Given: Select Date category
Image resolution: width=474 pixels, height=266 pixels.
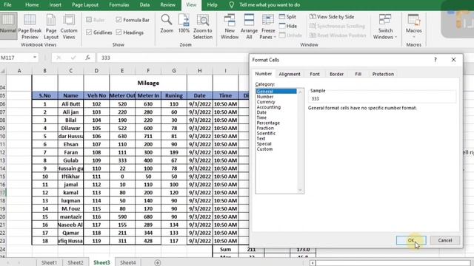Looking at the screenshot, I should click(x=261, y=112).
